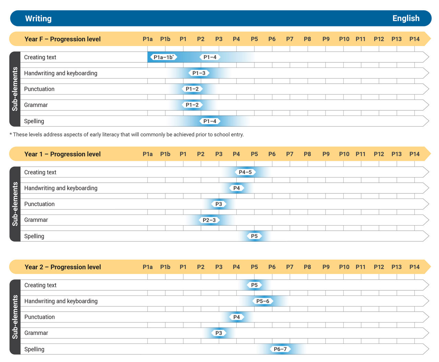The width and height of the screenshot is (439, 362).
Task: Click the P3 badge in Year 2 Grammar row
Action: click(219, 333)
